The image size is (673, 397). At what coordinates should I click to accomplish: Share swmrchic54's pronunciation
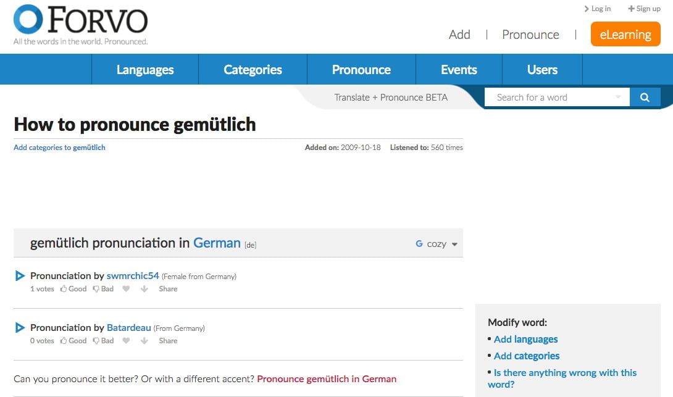click(x=168, y=289)
